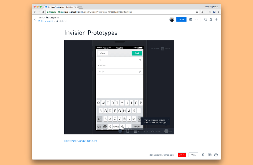This screenshot has width=253, height=165.
Task: Tap the Q key on prototype keyboard
Action: [x=98, y=103]
